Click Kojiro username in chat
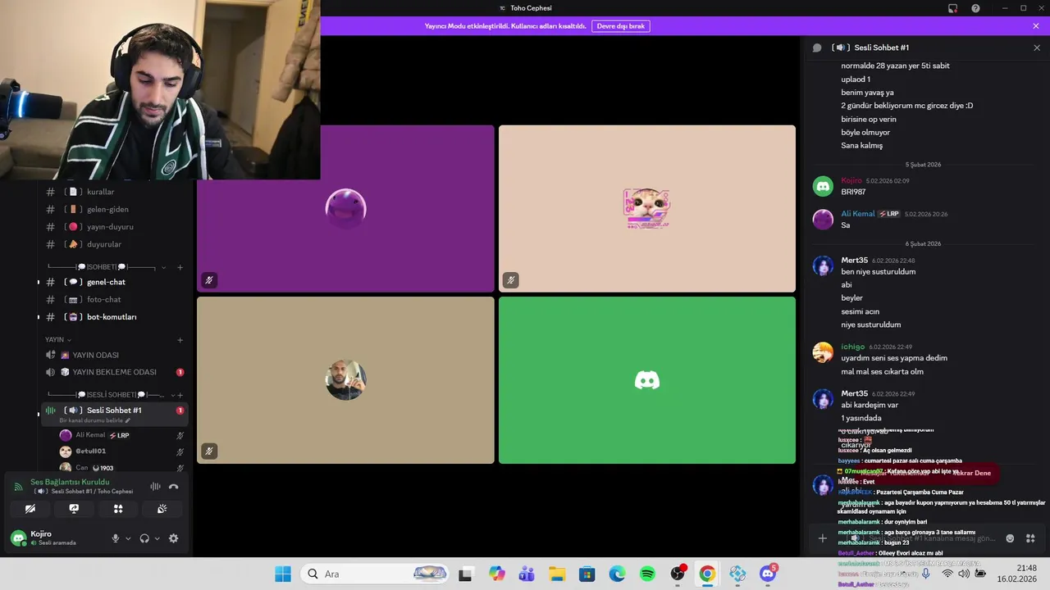 click(851, 180)
